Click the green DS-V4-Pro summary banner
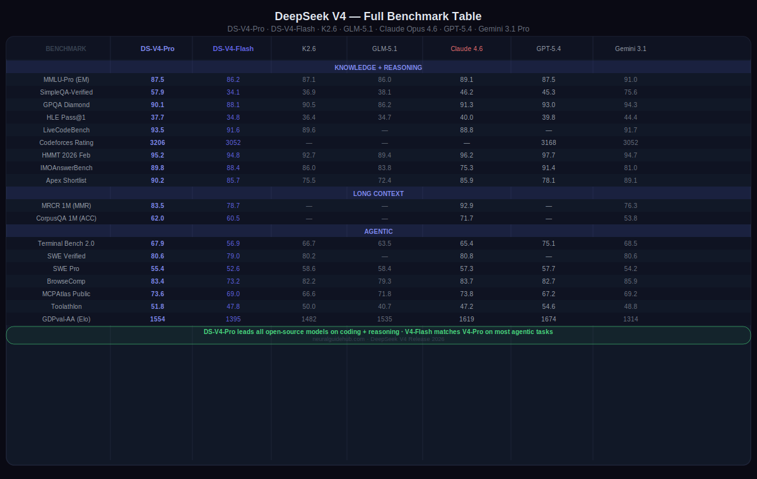Screen dimensions: 757x479 tap(378, 332)
